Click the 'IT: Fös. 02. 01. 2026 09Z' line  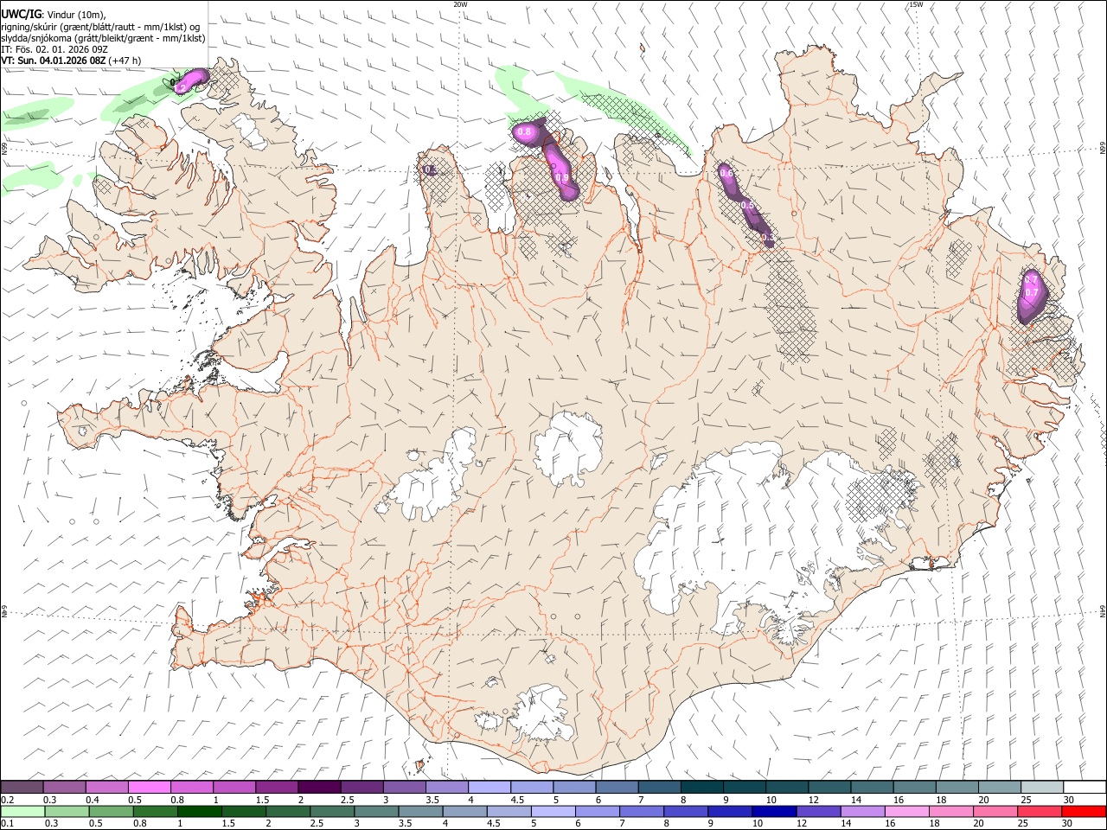[x=54, y=49]
